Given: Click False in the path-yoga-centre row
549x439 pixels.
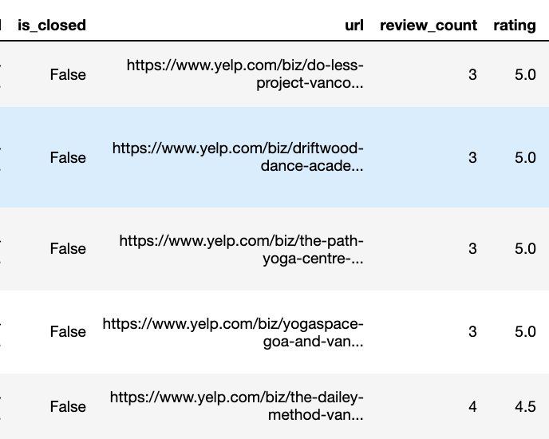Looking at the screenshot, I should pyautogui.click(x=68, y=249).
